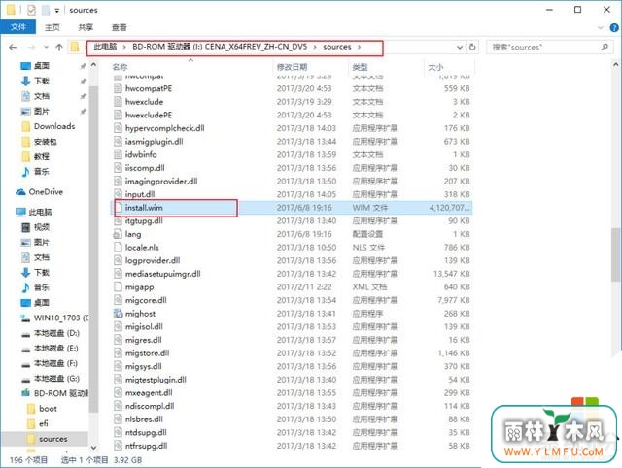The height and width of the screenshot is (468, 622).
Task: Open 本地磁盘 (D:) in sidebar
Action: click(56, 333)
